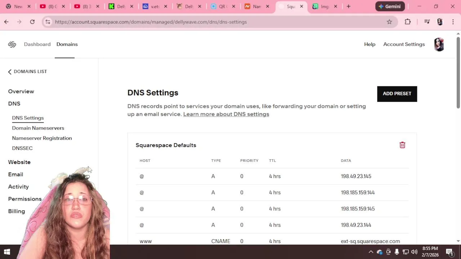Open the Chrome extensions puzzle icon
Screen dimensions: 461x259
(408, 22)
